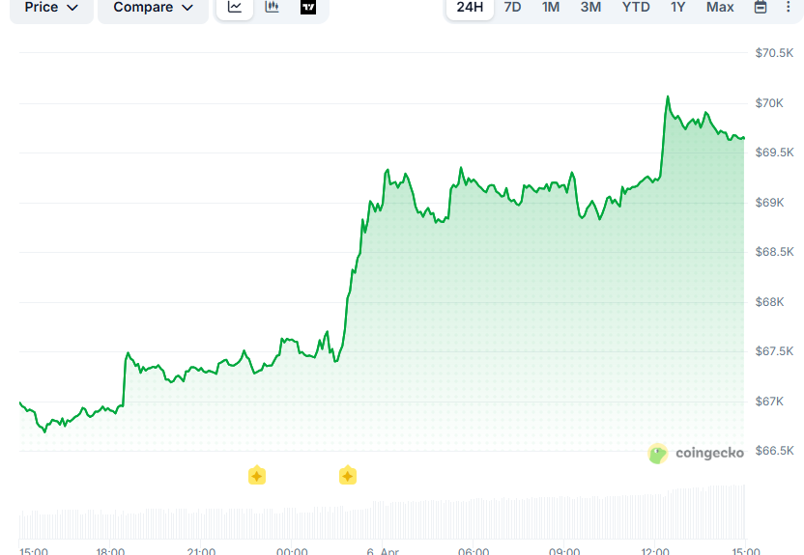Select the 1Y time range
This screenshot has height=555, width=804.
click(678, 8)
